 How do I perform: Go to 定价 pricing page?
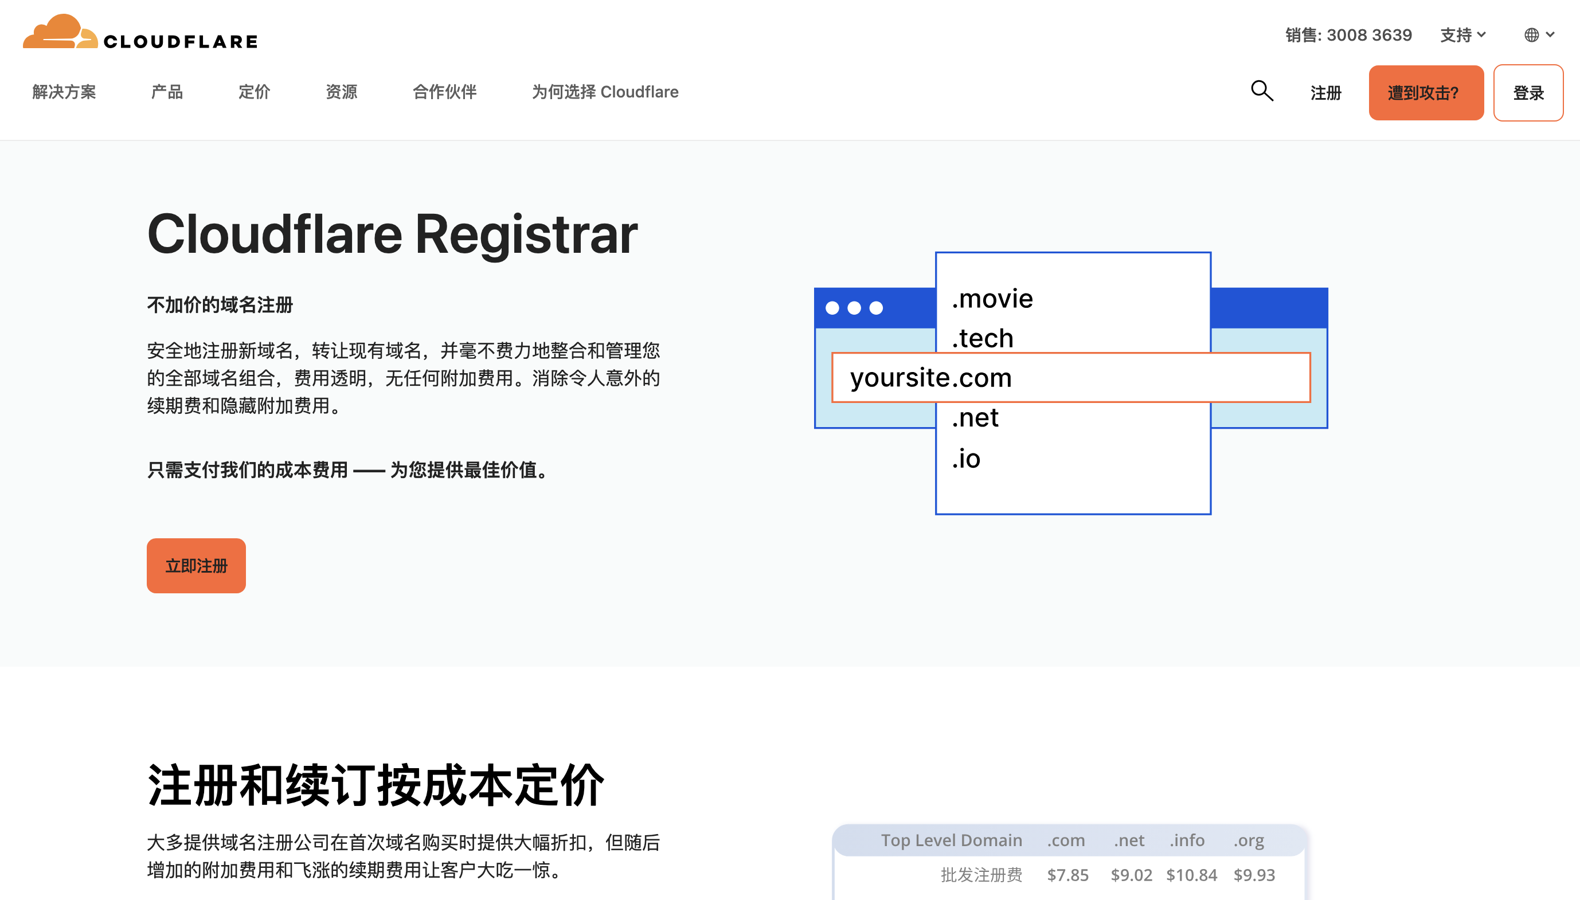pyautogui.click(x=254, y=92)
